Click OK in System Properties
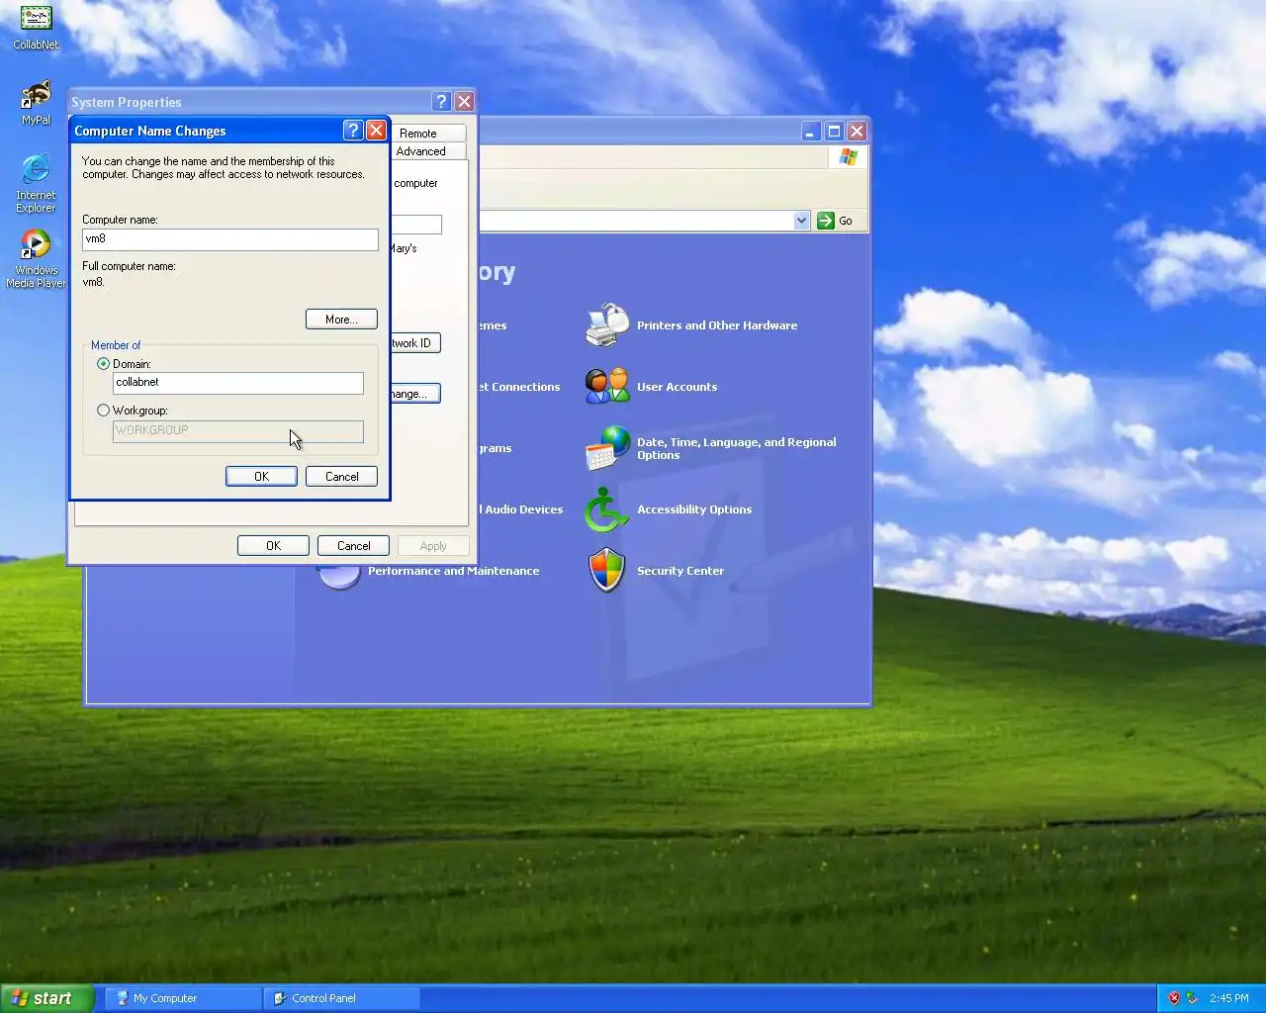The image size is (1266, 1013). point(273,546)
